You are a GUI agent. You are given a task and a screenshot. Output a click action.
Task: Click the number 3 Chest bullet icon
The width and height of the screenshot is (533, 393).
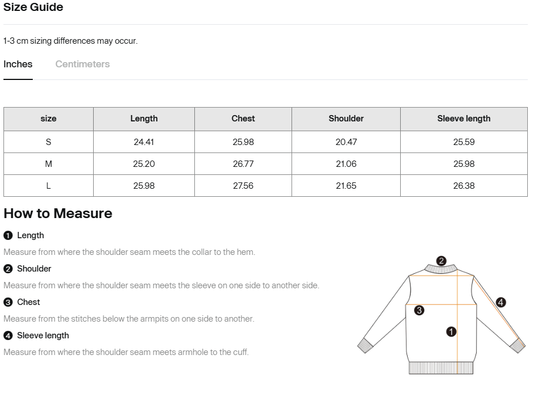pos(8,302)
